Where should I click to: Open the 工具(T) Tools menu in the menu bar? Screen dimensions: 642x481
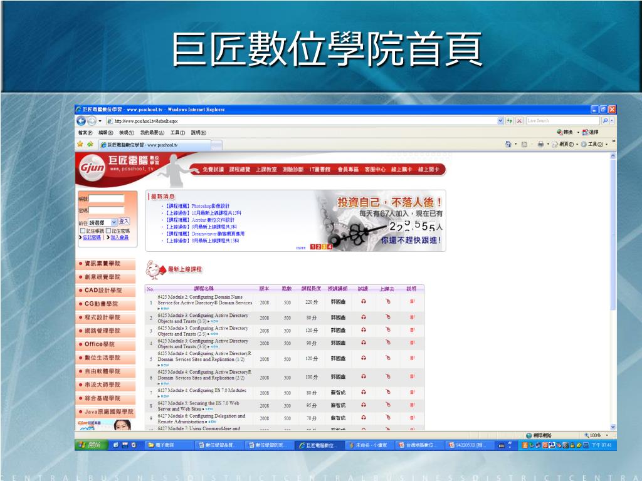(177, 133)
